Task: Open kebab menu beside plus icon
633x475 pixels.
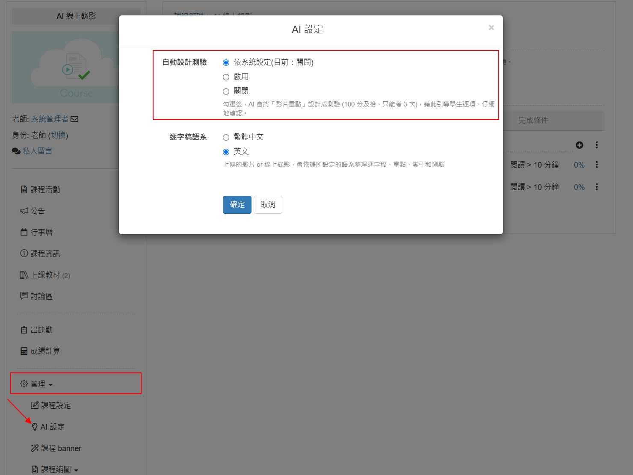Action: 597,145
